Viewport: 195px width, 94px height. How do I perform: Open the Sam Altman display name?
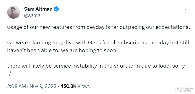tap(38, 9)
